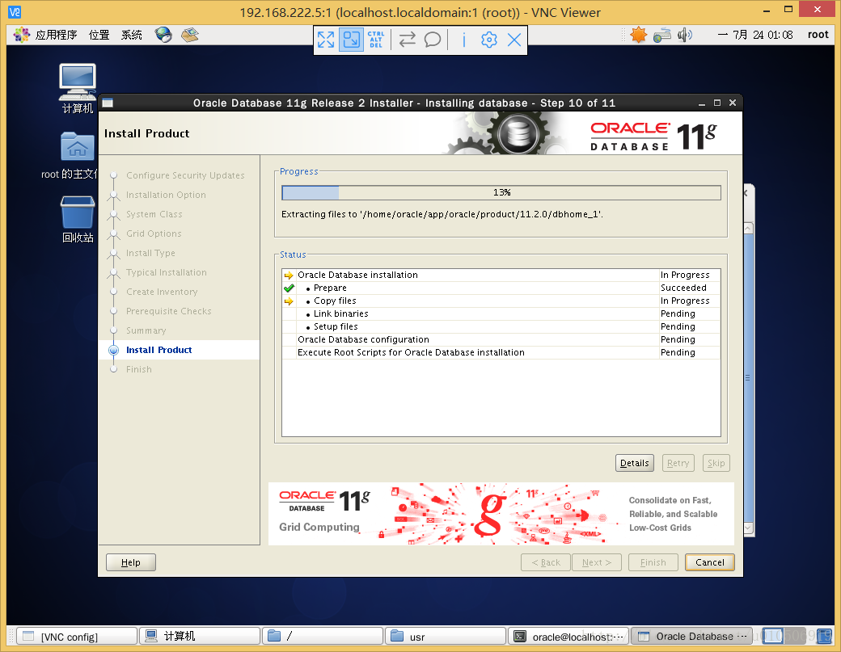Click the Finish button

653,562
